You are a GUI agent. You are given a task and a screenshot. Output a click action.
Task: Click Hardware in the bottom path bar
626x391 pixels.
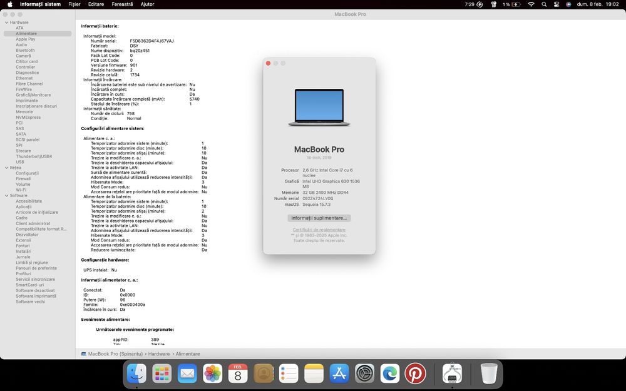[x=159, y=354]
